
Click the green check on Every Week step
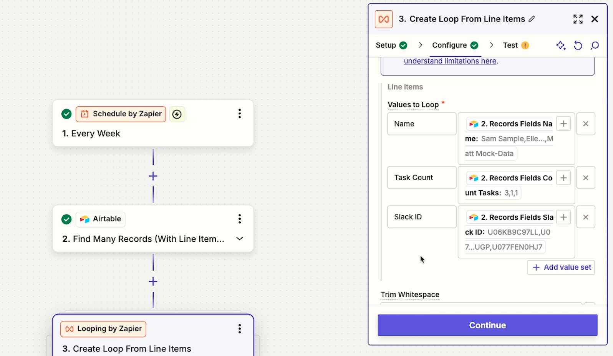pos(66,114)
